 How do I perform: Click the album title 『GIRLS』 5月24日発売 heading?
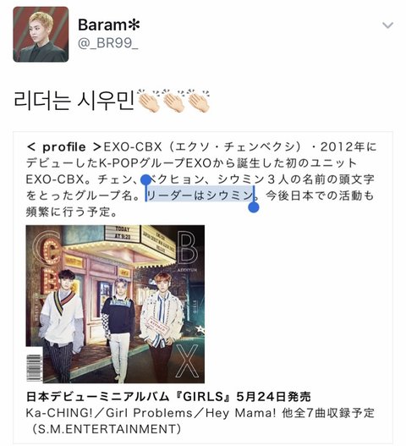(x=168, y=397)
